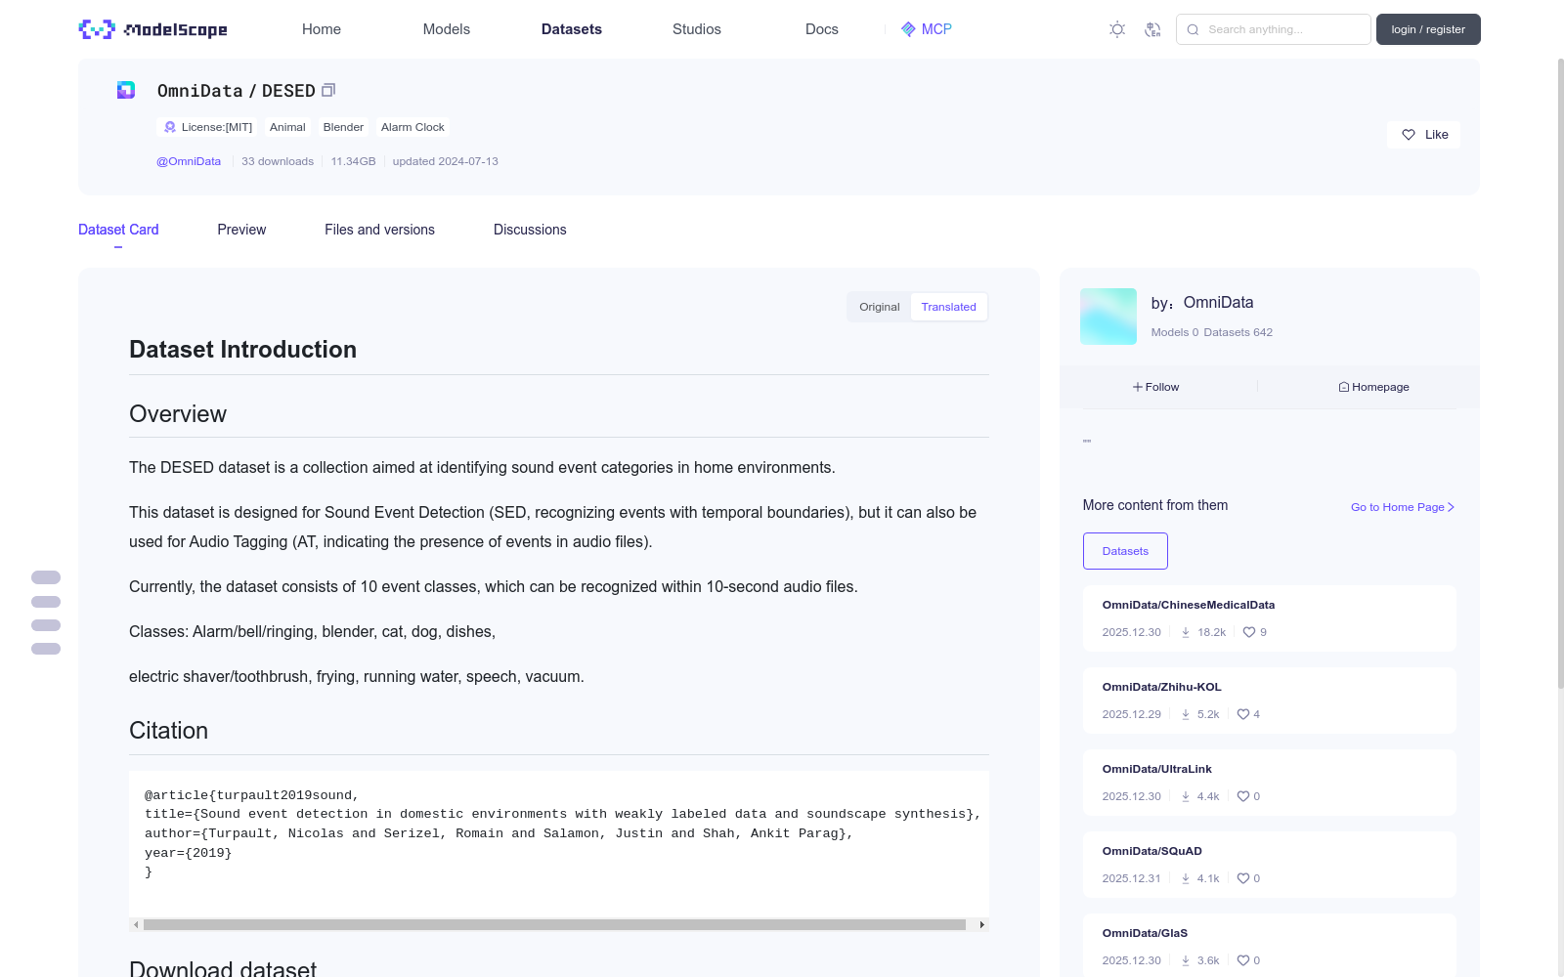
Task: Switch to the Preview tab
Action: pos(241,230)
